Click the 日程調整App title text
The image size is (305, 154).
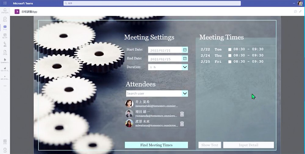click(x=29, y=12)
